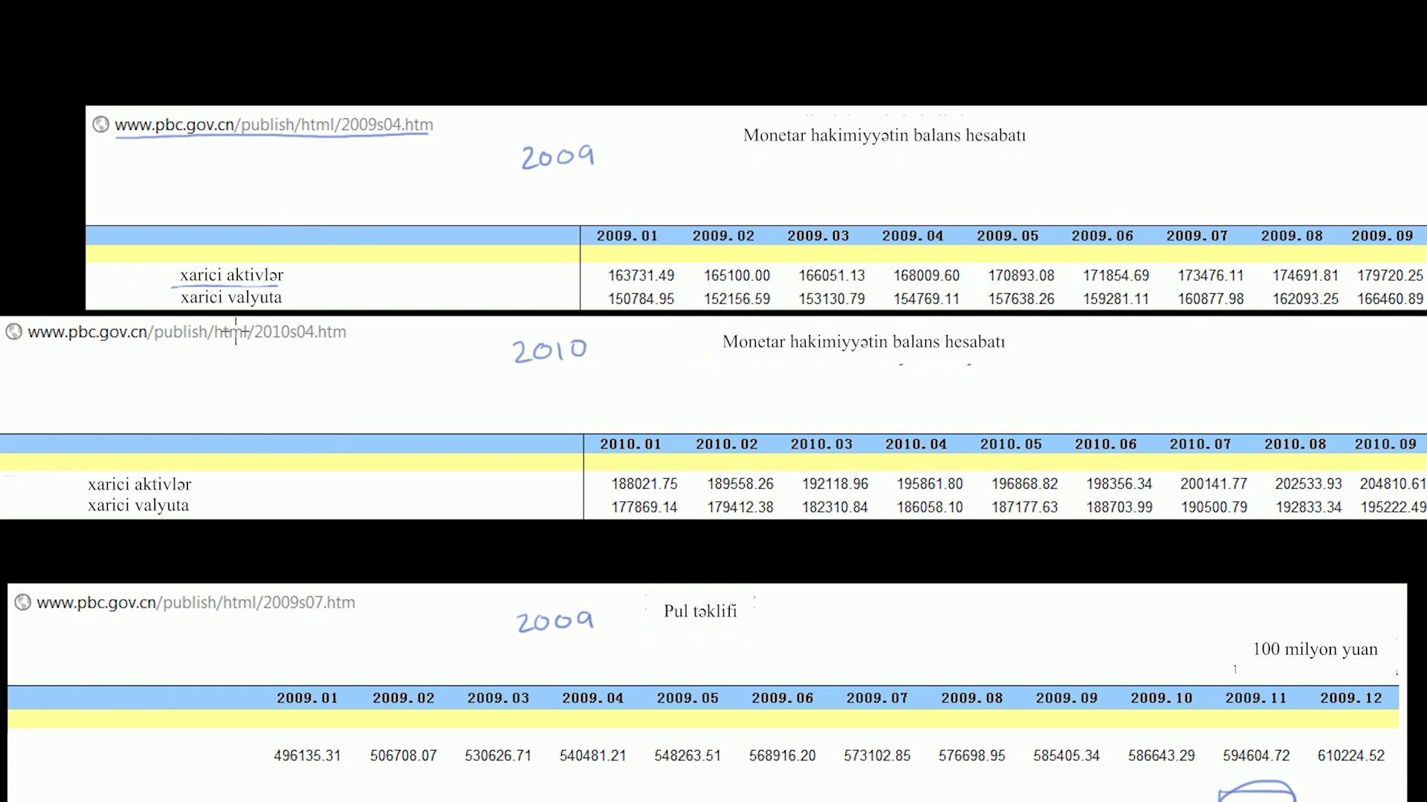
Task: Select 'xarici aktivlər' row label in 2009 table
Action: tap(231, 275)
